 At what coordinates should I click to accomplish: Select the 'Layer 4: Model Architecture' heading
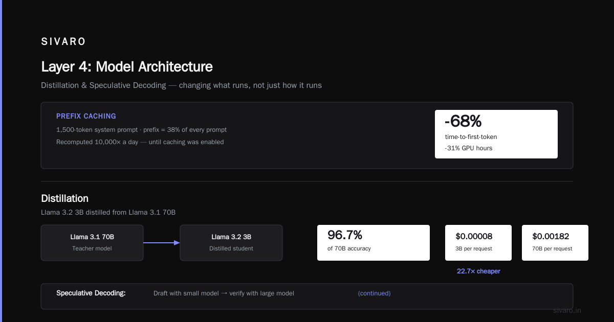point(127,66)
